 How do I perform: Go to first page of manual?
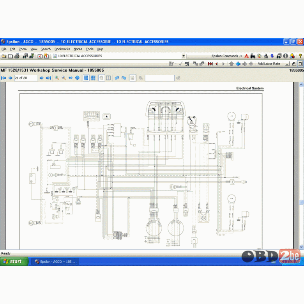click(x=4, y=78)
